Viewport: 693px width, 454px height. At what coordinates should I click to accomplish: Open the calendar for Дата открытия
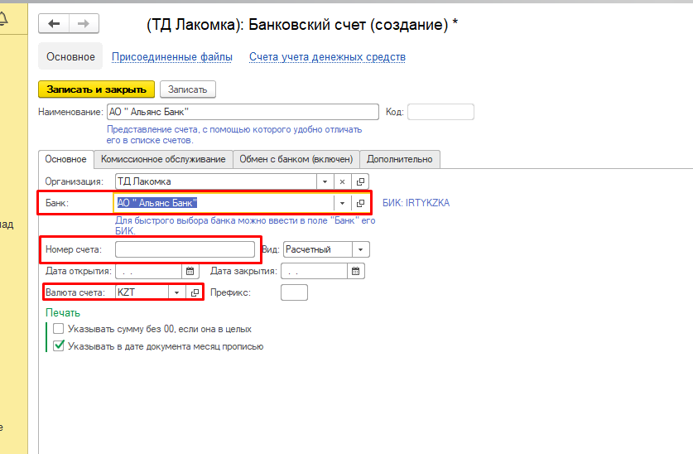190,271
